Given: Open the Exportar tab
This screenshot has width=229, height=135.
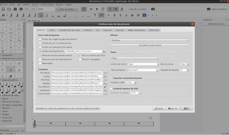Looking at the screenshot, I should click(x=119, y=30).
